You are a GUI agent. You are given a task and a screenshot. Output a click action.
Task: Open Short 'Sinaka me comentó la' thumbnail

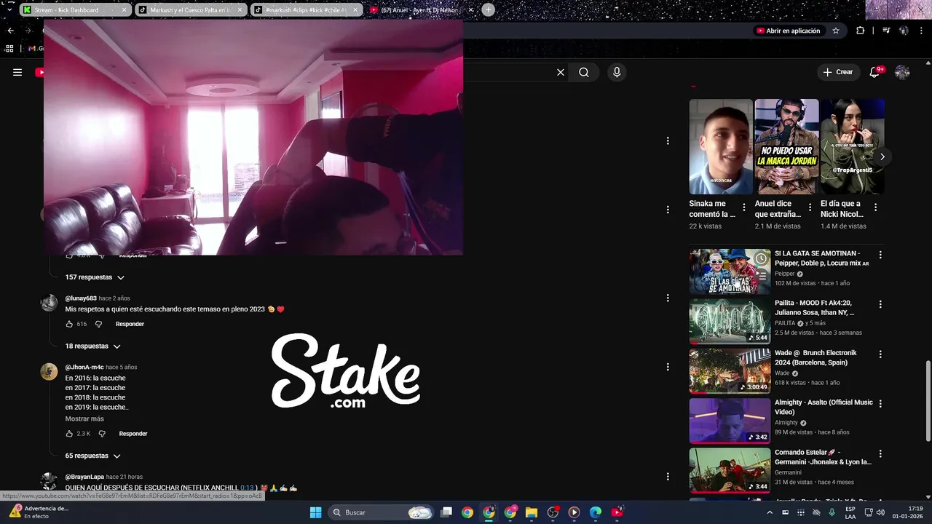coord(721,146)
